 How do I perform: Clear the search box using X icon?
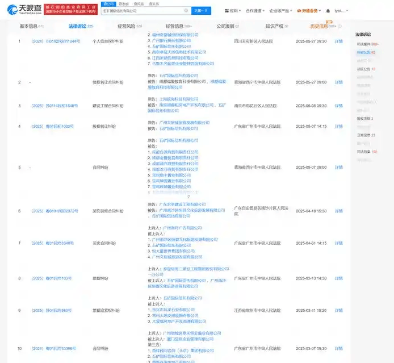point(186,11)
